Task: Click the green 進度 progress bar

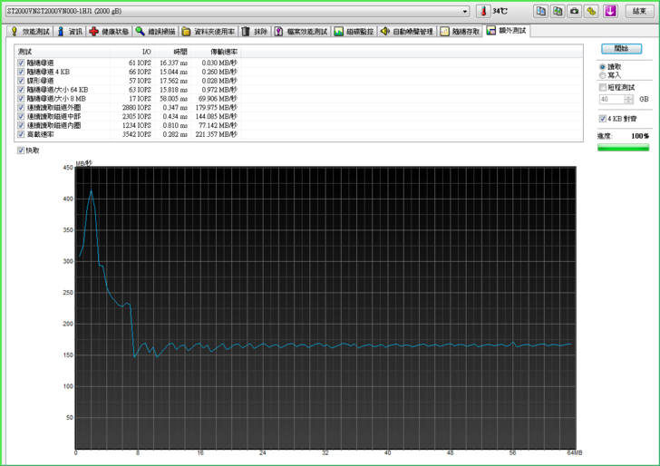Action: [623, 148]
